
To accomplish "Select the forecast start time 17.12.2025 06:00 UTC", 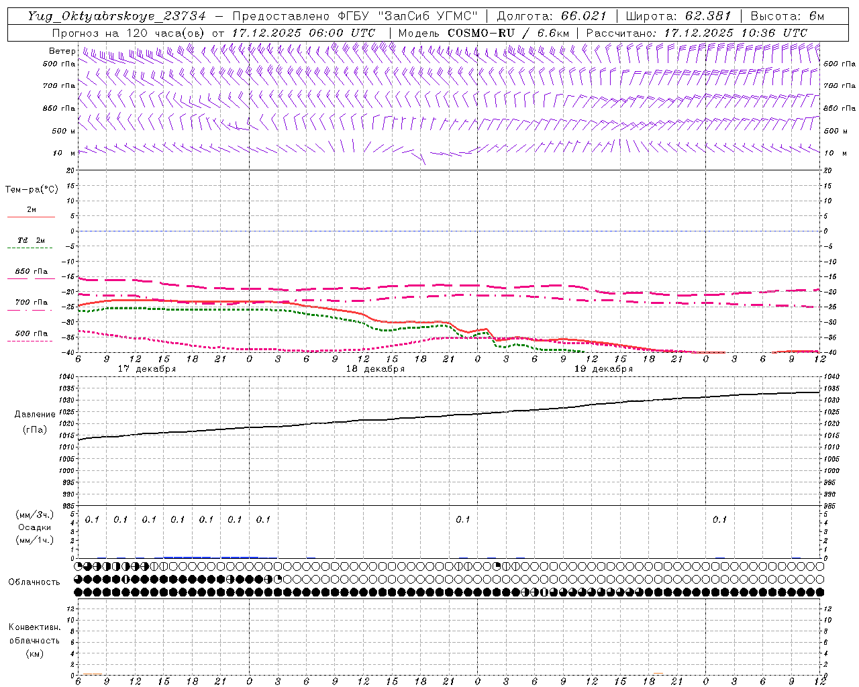I will point(303,33).
